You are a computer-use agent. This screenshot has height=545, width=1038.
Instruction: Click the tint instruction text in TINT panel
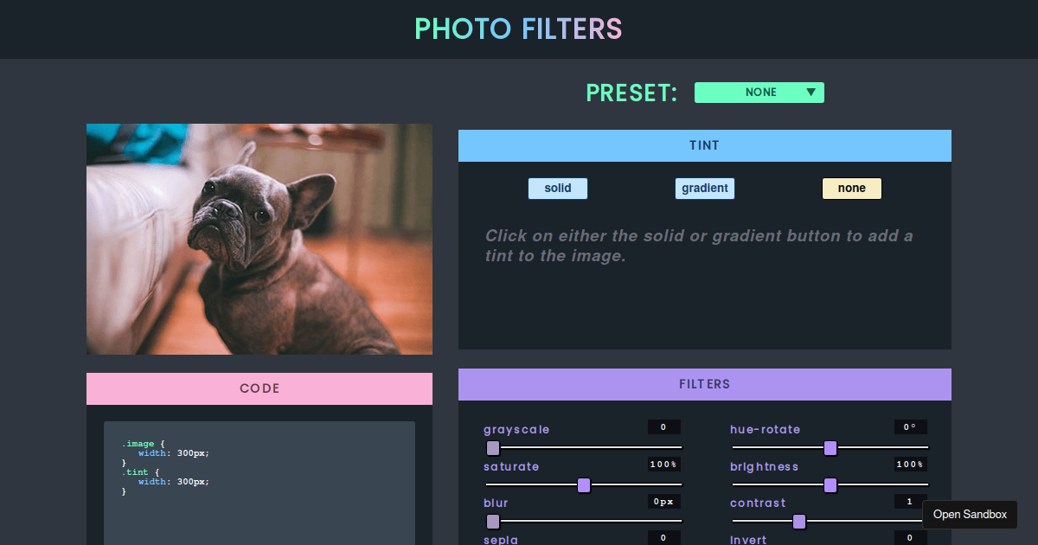click(x=699, y=246)
